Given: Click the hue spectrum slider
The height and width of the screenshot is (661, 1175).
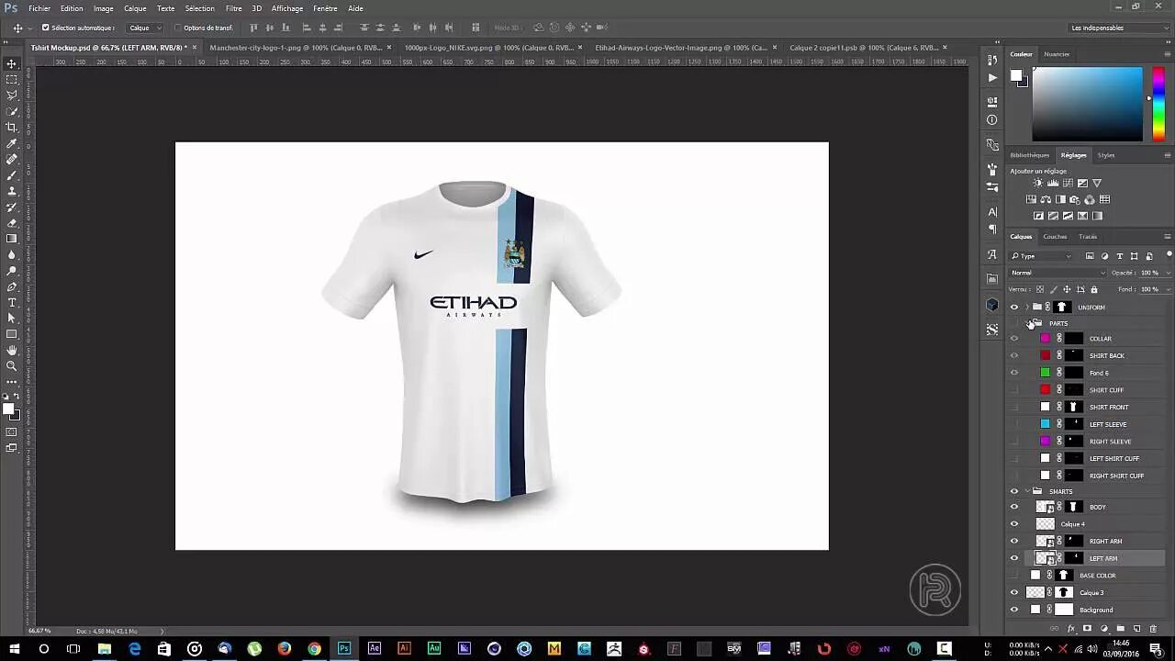Looking at the screenshot, I should pyautogui.click(x=1158, y=104).
